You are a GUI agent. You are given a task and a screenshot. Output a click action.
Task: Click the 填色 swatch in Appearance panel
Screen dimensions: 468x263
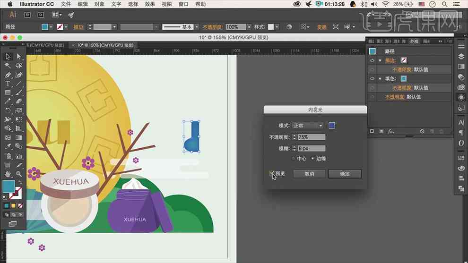(x=404, y=79)
